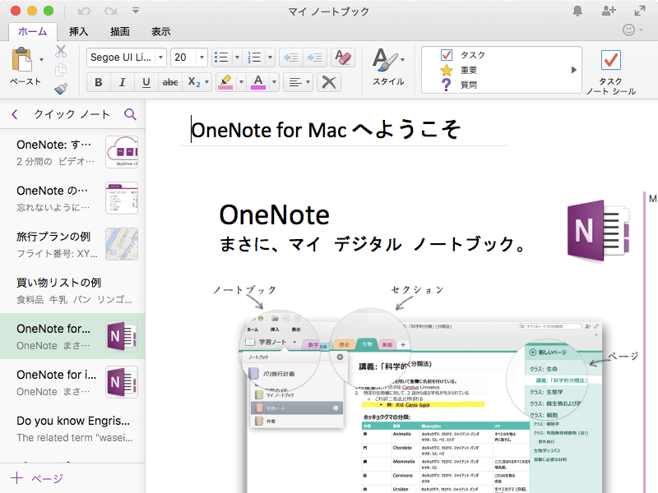Screen dimensions: 658x493
Task: Open the page 'OneNote: す…'
Action: (x=72, y=152)
